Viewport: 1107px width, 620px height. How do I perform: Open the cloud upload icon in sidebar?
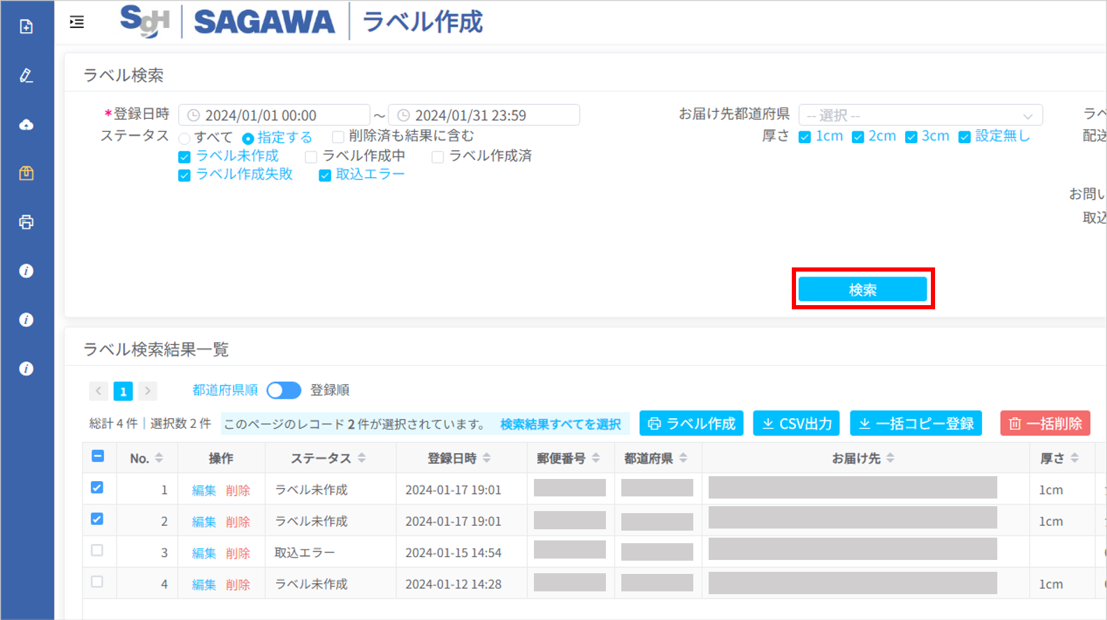click(26, 124)
